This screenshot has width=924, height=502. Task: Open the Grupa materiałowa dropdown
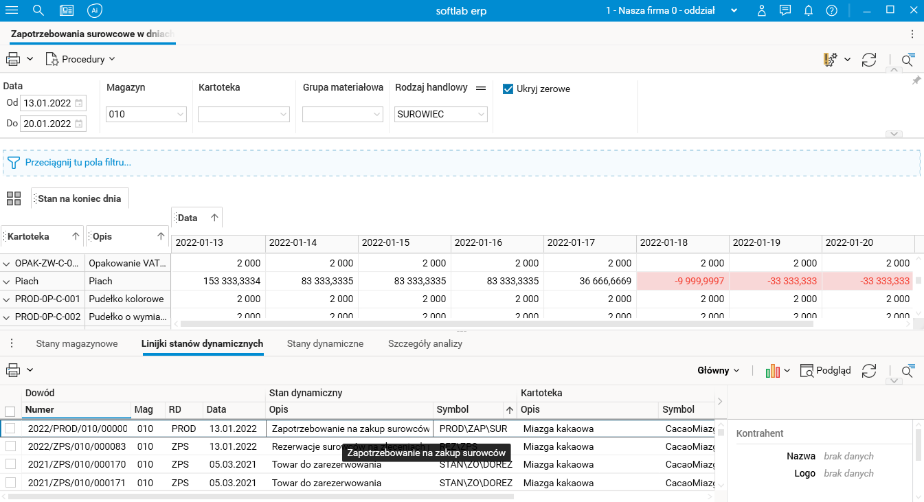click(x=343, y=114)
